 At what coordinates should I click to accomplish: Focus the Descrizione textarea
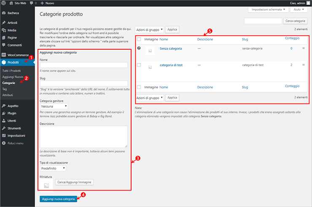(x=84, y=137)
